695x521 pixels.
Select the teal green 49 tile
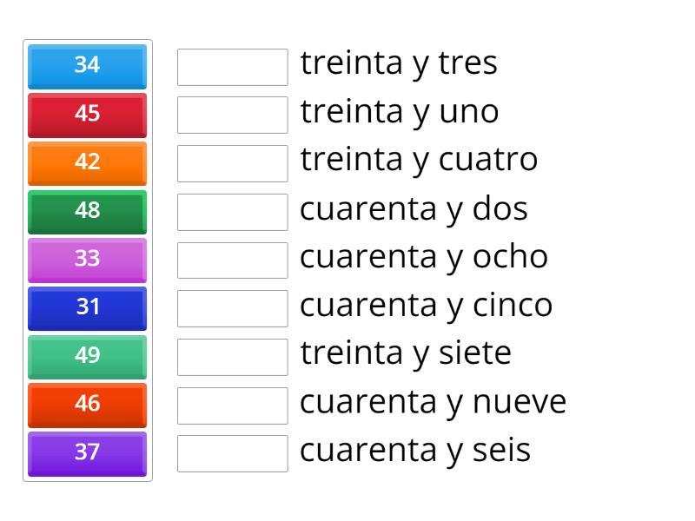87,356
